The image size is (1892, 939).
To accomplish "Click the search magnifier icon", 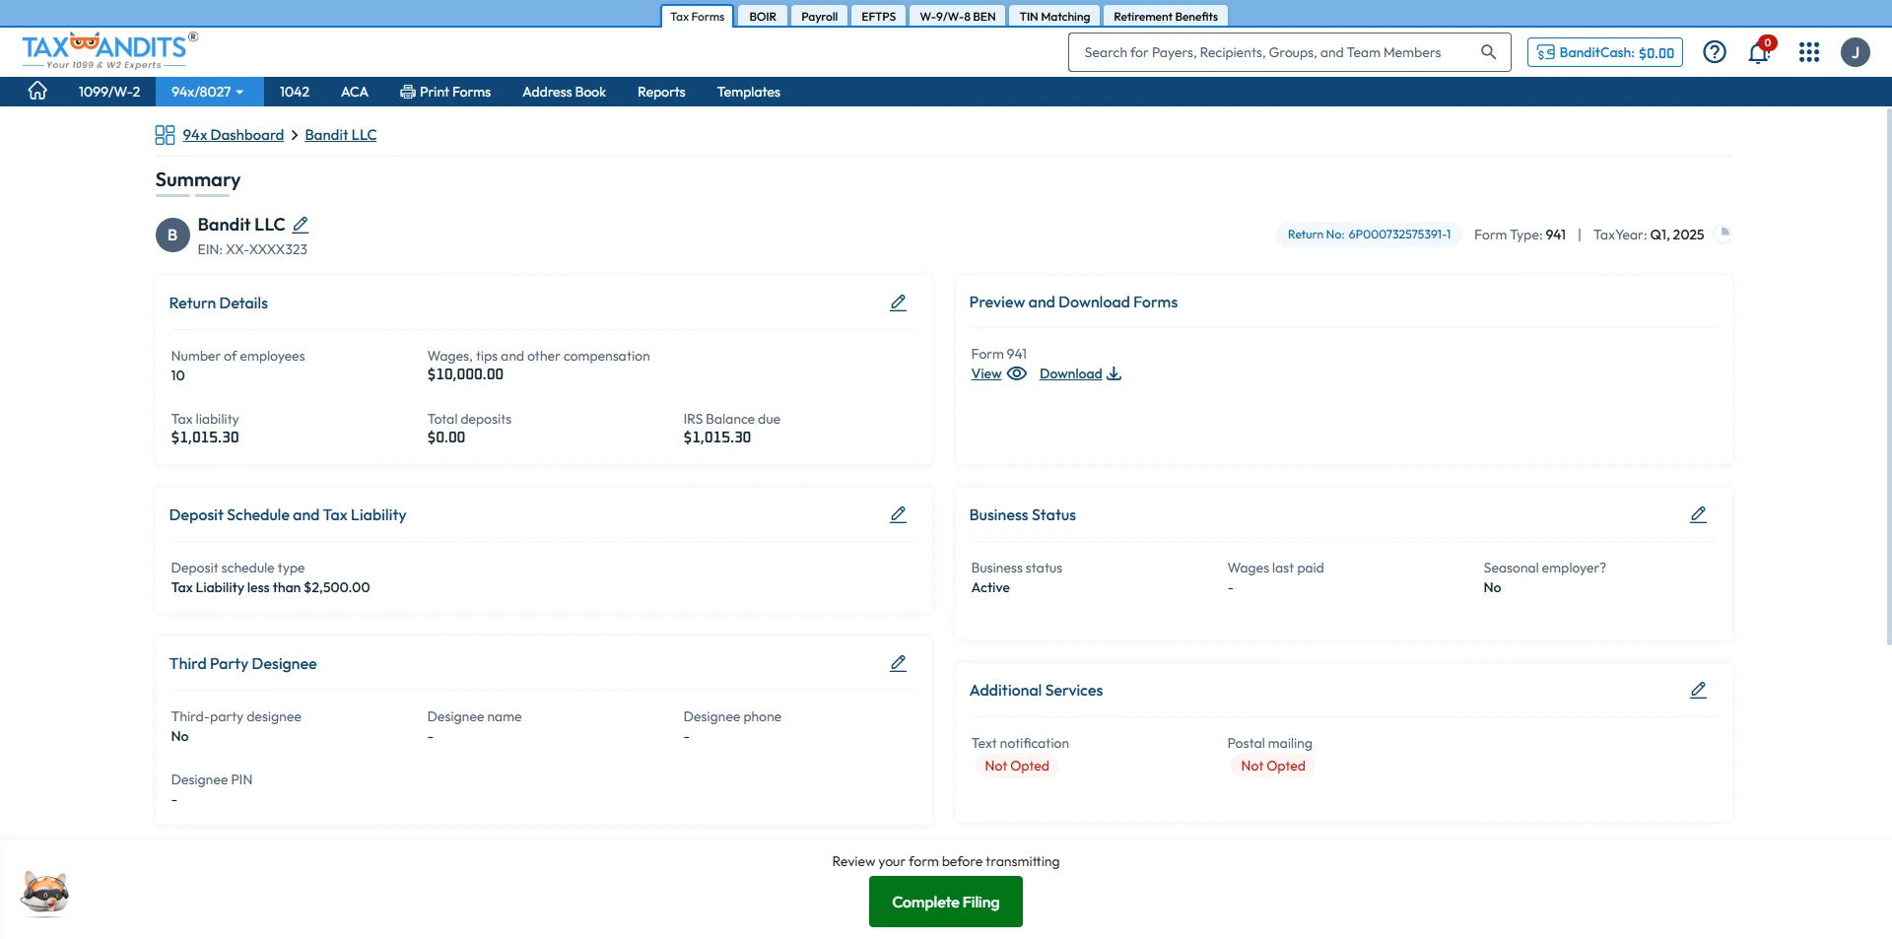I will click(1488, 52).
